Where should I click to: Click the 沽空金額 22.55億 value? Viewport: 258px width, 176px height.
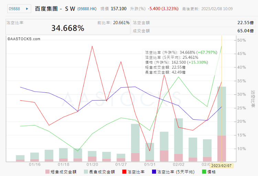[246, 23]
